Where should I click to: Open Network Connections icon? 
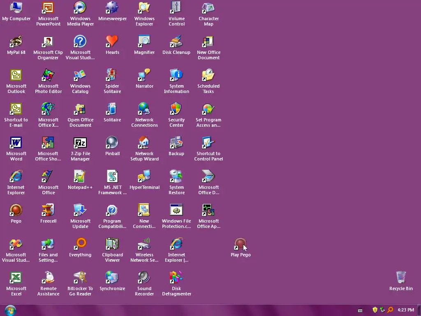pyautogui.click(x=144, y=109)
